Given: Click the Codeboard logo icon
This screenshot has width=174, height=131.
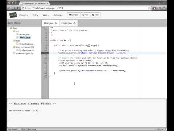Looking at the screenshot, I should click(x=13, y=15).
